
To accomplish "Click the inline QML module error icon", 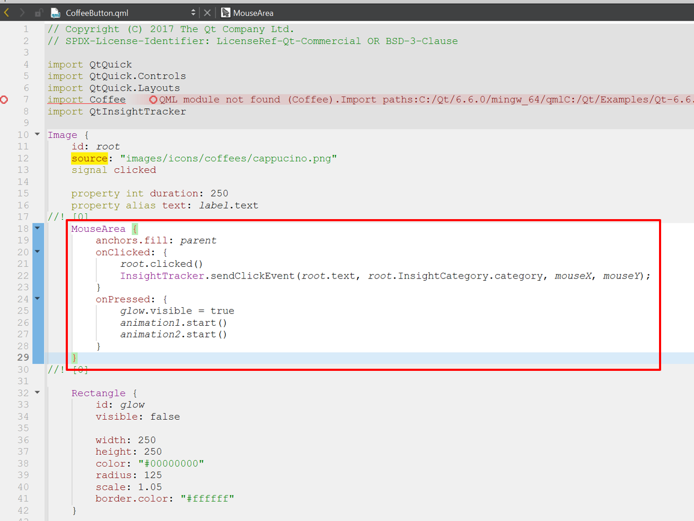I will coord(153,100).
